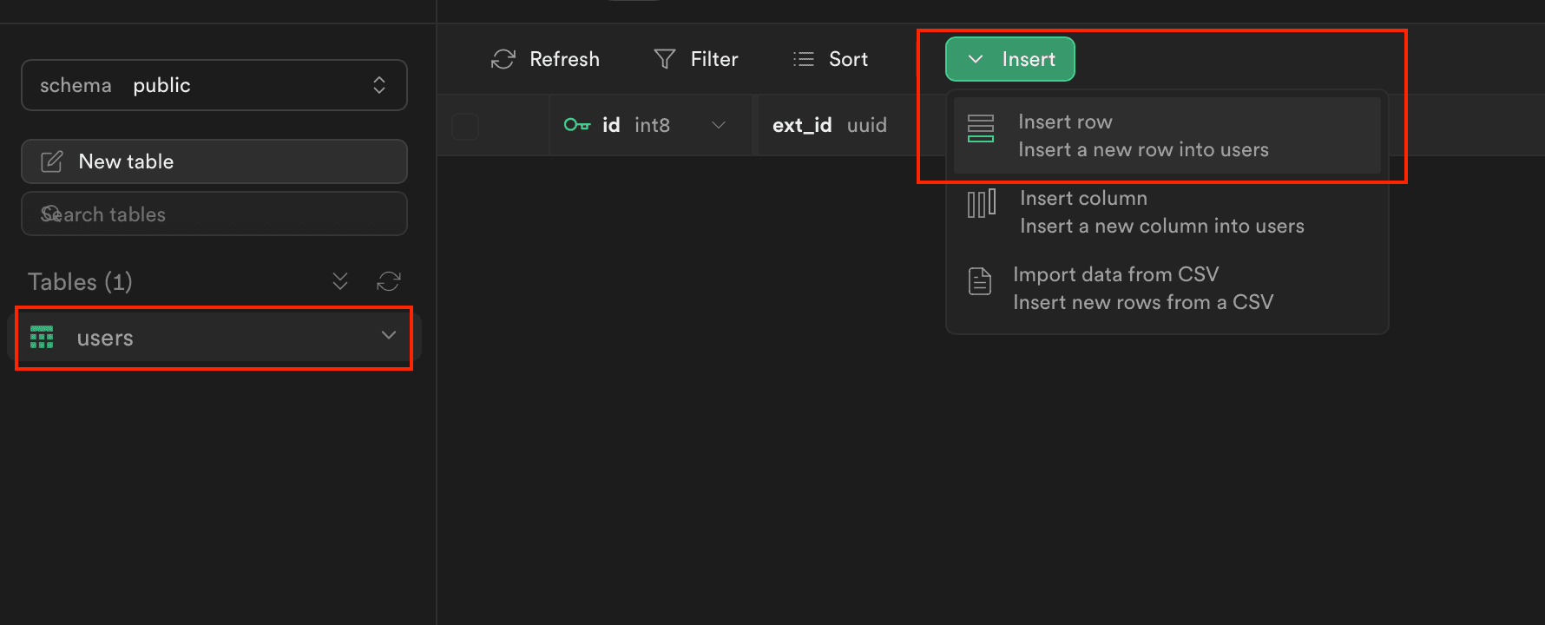Expand the users table options chevron
This screenshot has height=625, width=1545.
[x=389, y=335]
